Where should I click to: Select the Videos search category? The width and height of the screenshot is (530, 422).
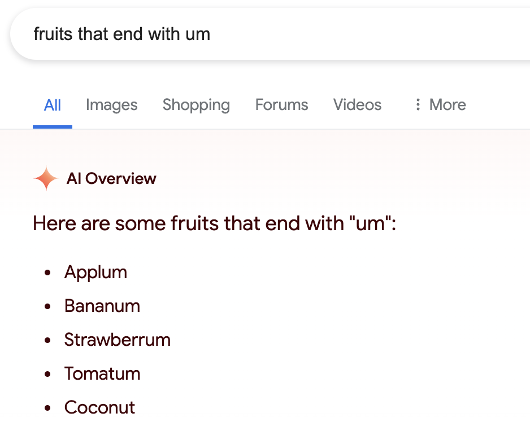coord(357,105)
